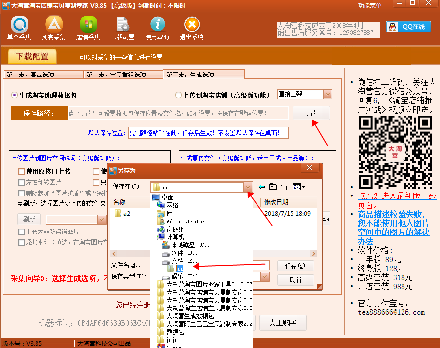Image resolution: width=440 pixels, height=348 pixels.
Task: Click the 更改 button
Action: click(311, 113)
